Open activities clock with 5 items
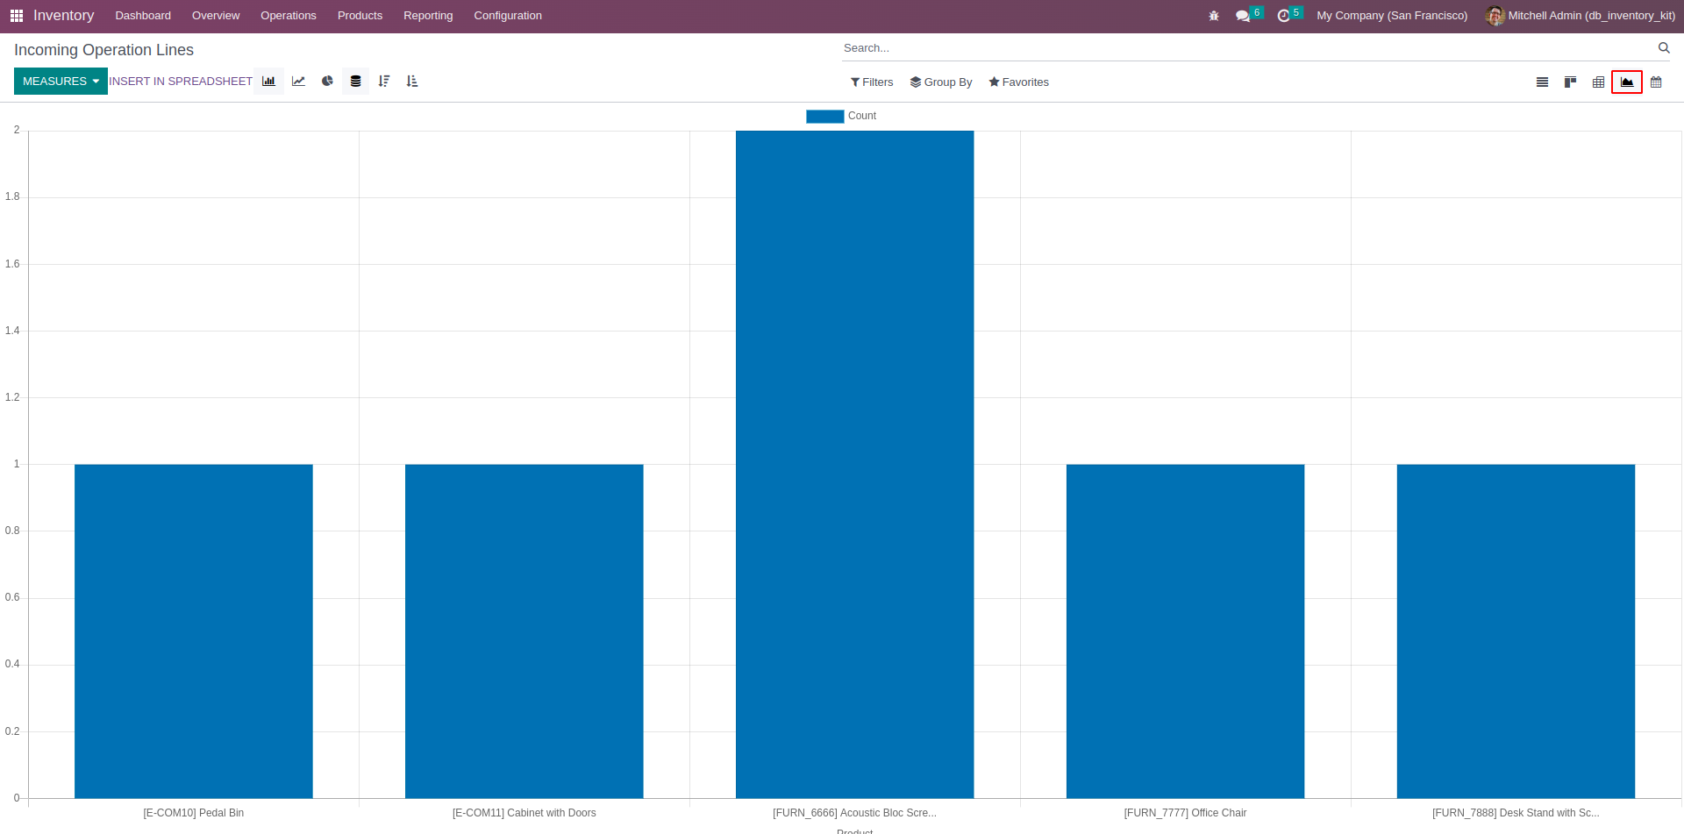The height and width of the screenshot is (834, 1684). pos(1289,15)
